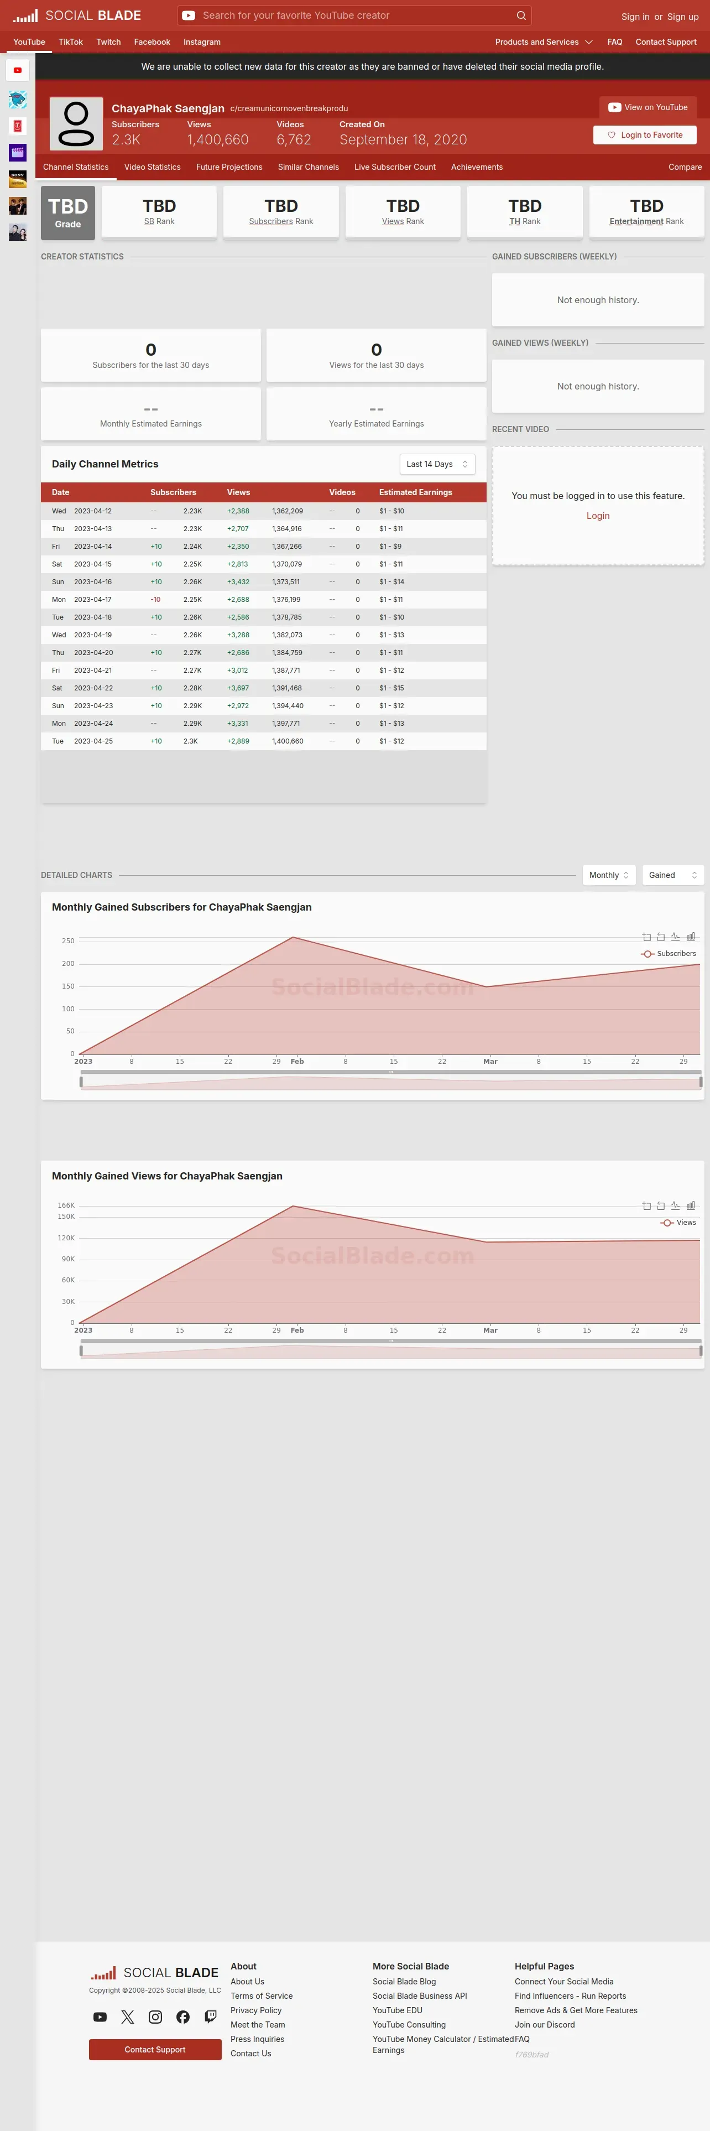Screen dimensions: 710x2131
Task: Click the ChayaPhak Saengjan profile avatar
Action: pyautogui.click(x=76, y=124)
